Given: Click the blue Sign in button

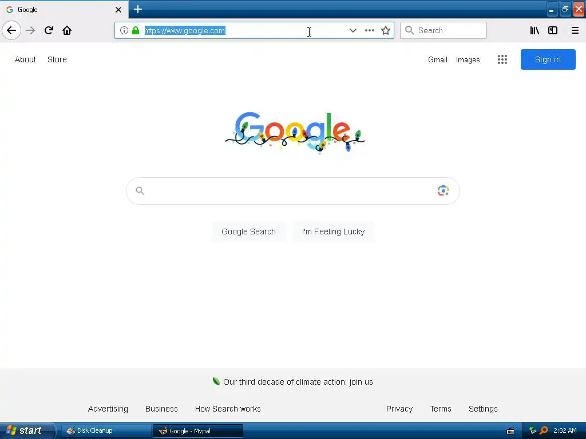Looking at the screenshot, I should point(548,59).
